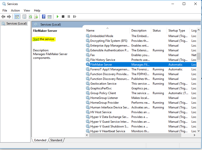Click gear icon beside HomeGroup Provider
This screenshot has width=202, height=150.
pos(88,103)
